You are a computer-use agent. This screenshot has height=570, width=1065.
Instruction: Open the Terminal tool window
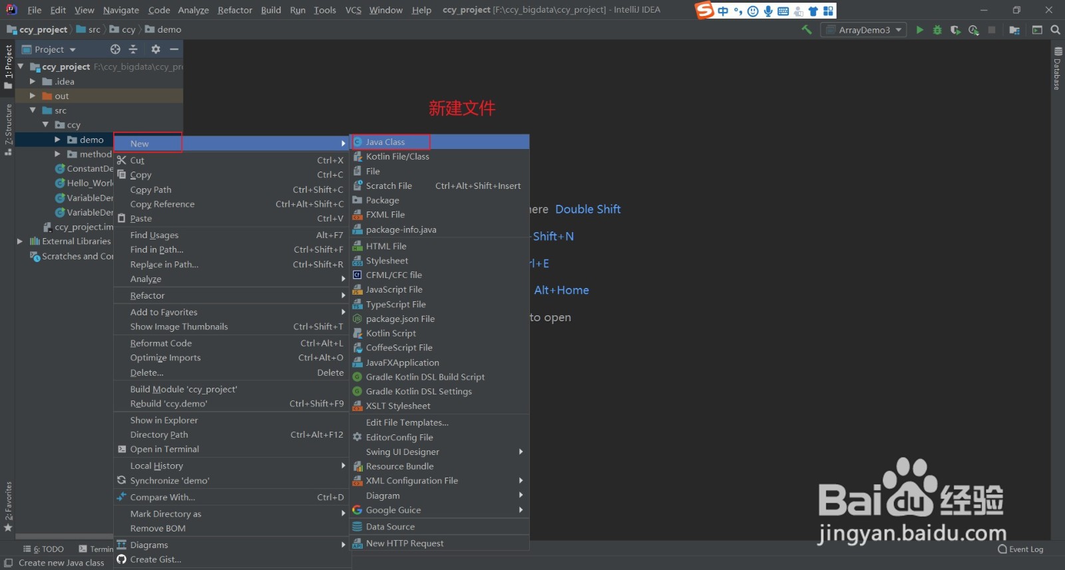(x=96, y=549)
